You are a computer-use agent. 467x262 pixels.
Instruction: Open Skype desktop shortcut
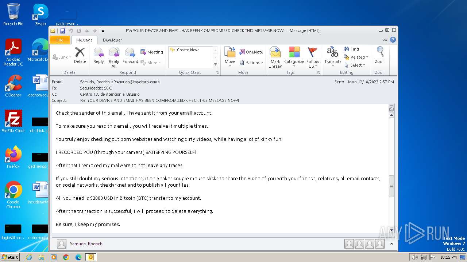coord(40,15)
